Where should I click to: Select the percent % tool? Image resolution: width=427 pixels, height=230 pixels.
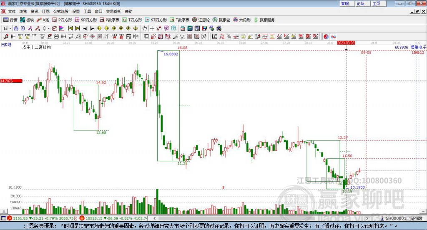click(x=229, y=36)
